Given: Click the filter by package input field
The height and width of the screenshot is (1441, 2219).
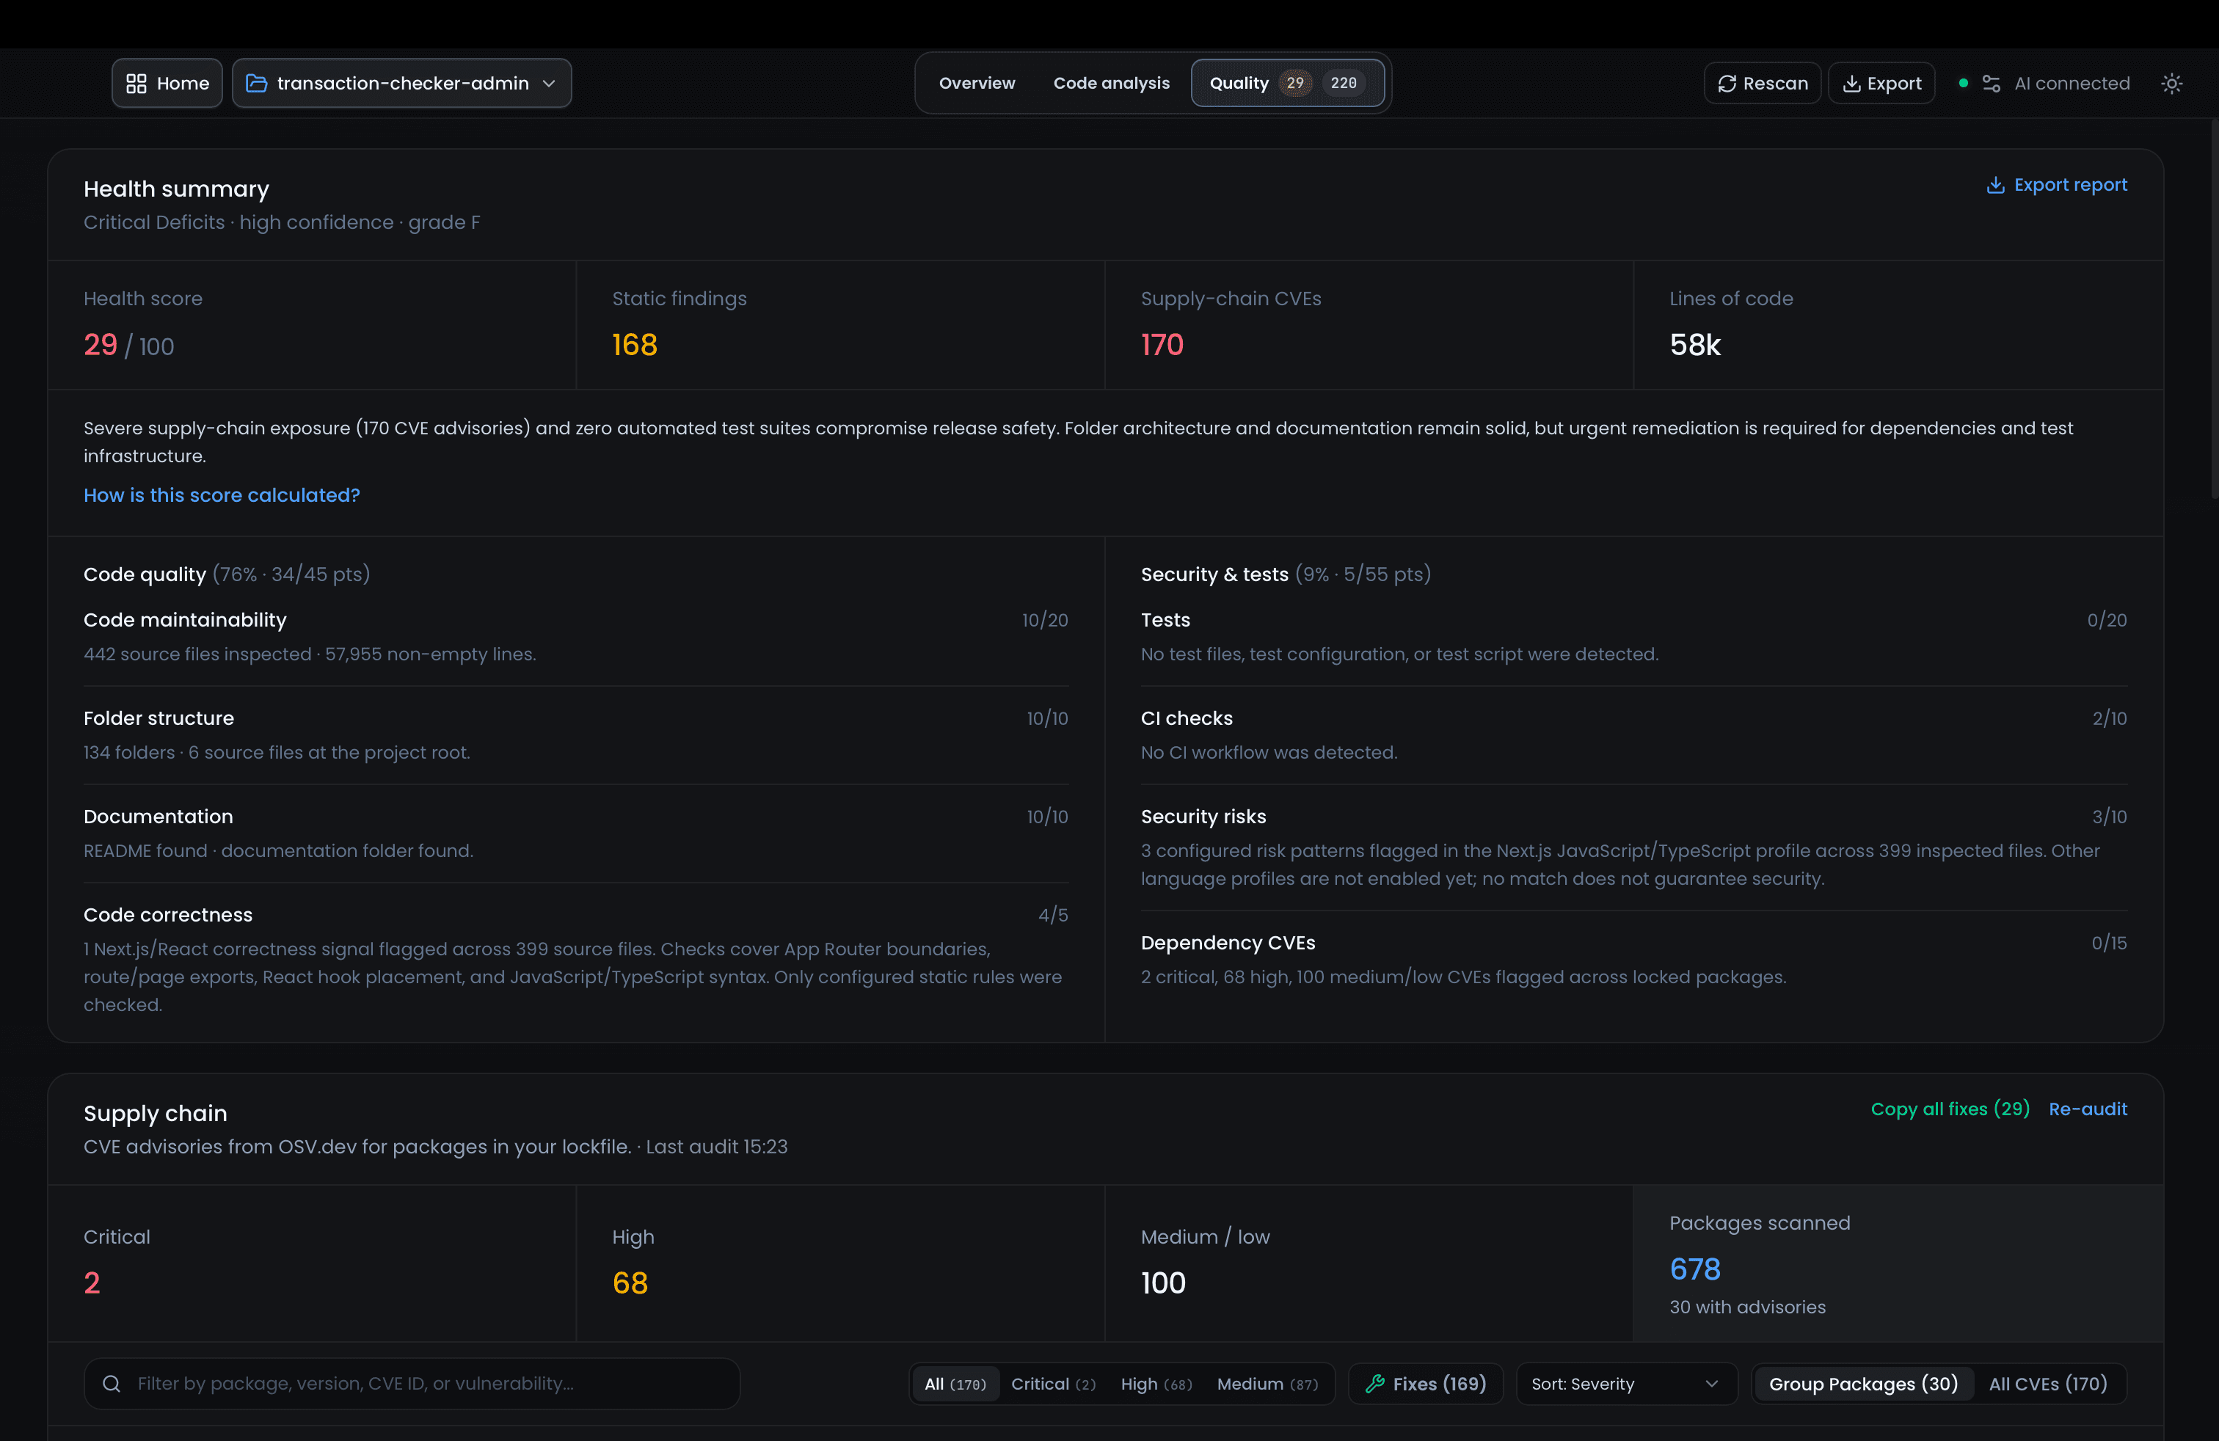Looking at the screenshot, I should [x=412, y=1383].
